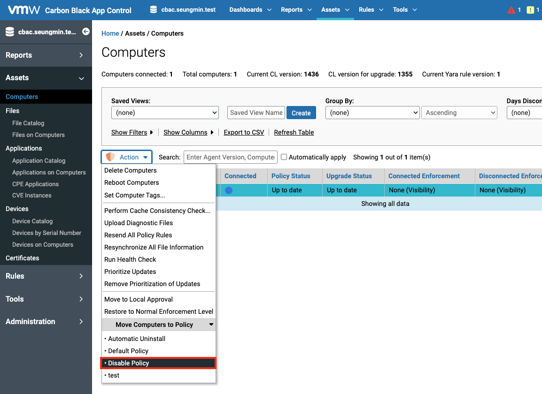Expand Show Columns link
The width and height of the screenshot is (542, 394).
tap(188, 132)
